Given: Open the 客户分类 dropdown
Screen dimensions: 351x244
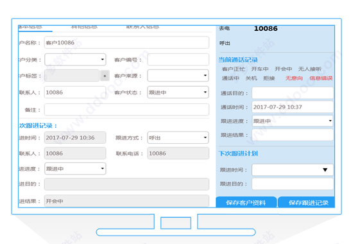Looking at the screenshot, I should pyautogui.click(x=75, y=60).
